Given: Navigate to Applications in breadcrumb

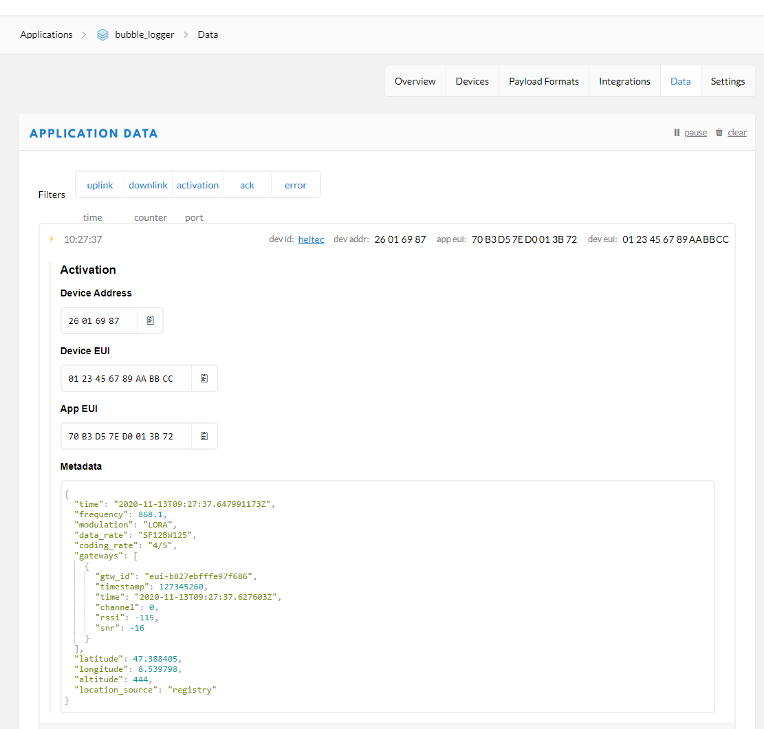Looking at the screenshot, I should [x=46, y=34].
